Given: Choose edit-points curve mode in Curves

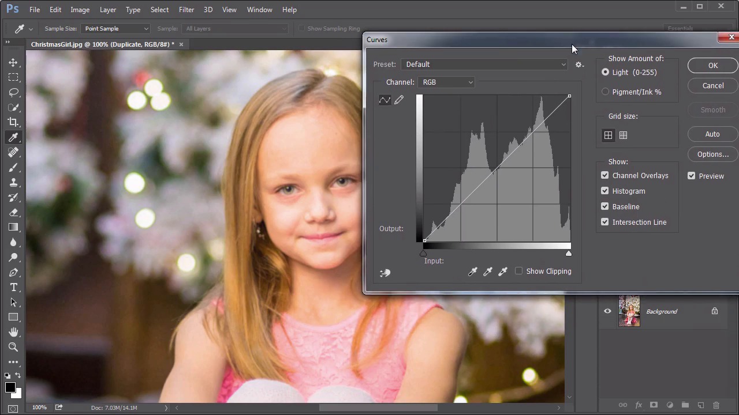Looking at the screenshot, I should pos(385,100).
